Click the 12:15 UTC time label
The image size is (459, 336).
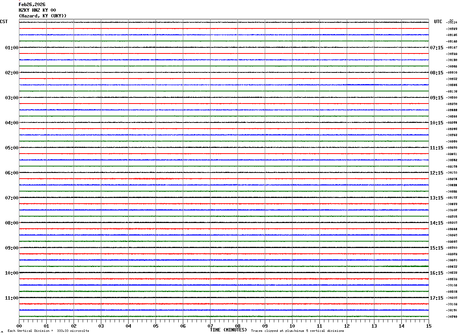pyautogui.click(x=436, y=173)
